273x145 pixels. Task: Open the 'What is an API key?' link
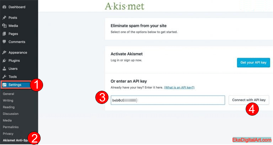point(179,88)
